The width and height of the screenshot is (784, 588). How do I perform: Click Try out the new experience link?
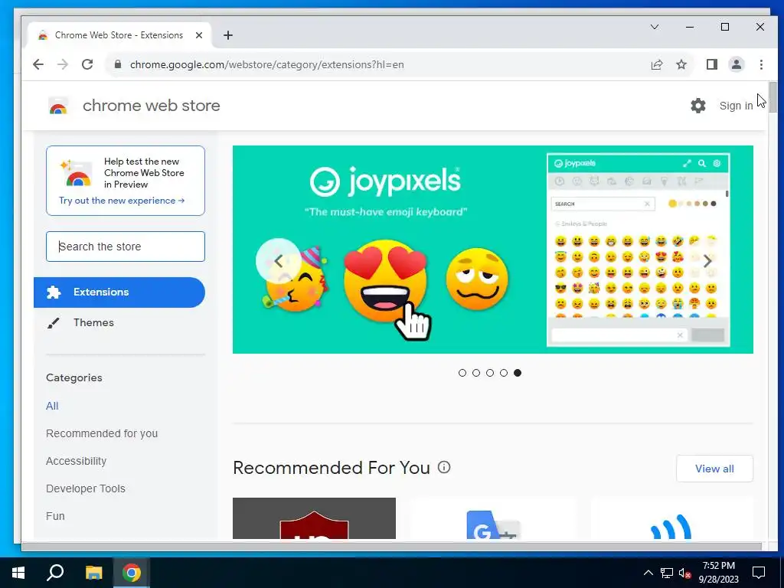click(x=122, y=201)
